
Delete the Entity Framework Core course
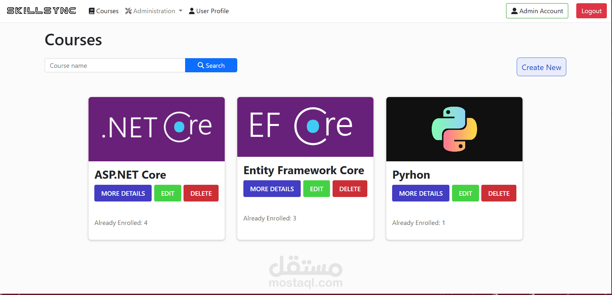click(350, 189)
